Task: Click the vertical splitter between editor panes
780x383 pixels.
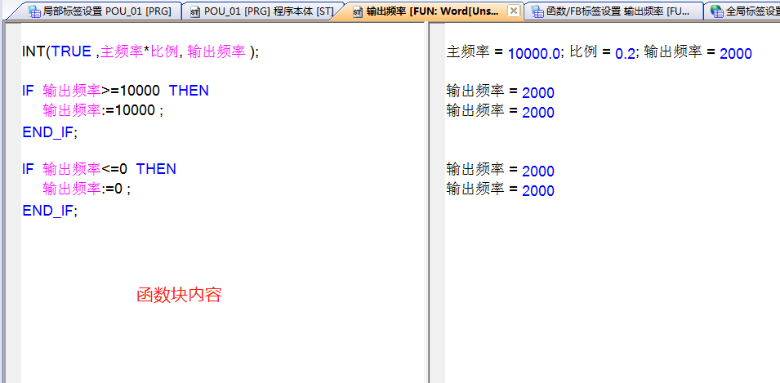Action: click(427, 204)
